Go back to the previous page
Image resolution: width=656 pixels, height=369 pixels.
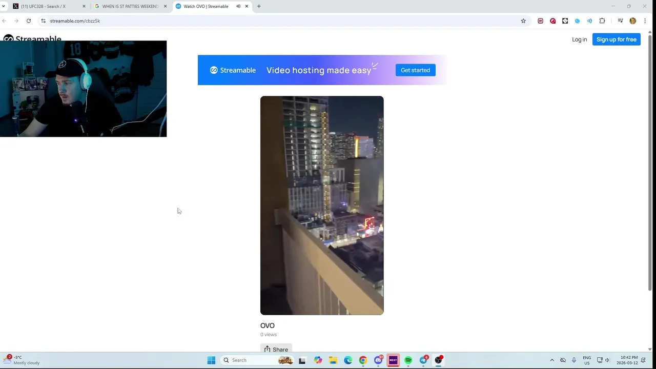(x=4, y=21)
